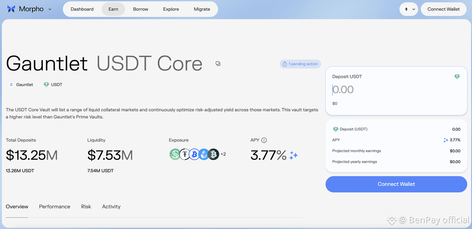Click the top-right Connect Wallet button

(443, 9)
